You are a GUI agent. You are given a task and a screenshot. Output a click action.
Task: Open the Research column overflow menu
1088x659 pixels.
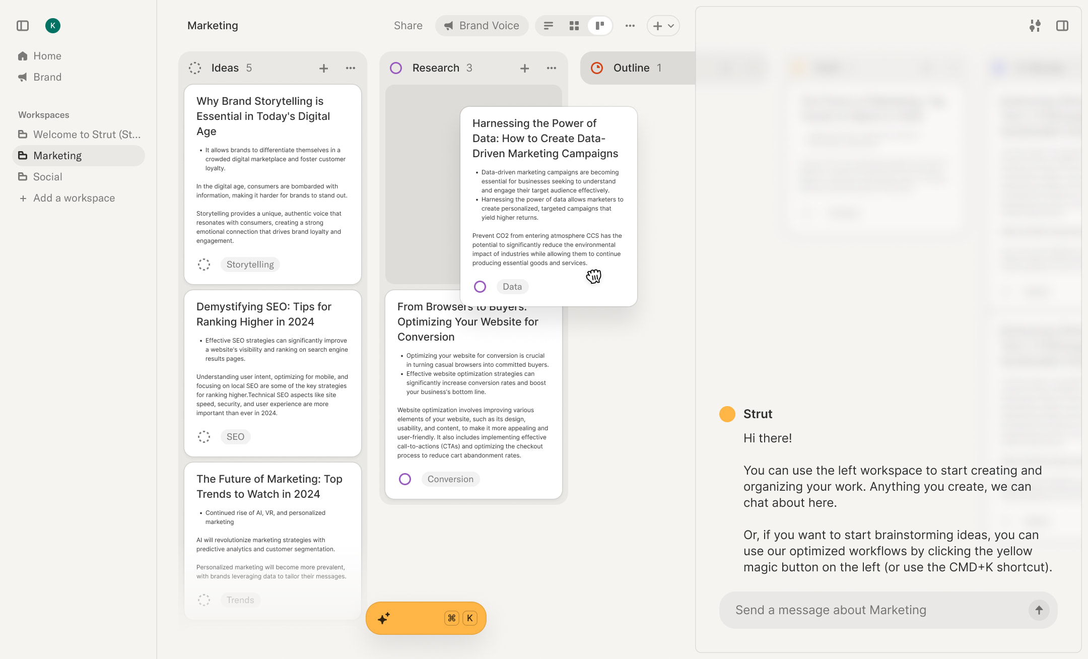(x=551, y=68)
